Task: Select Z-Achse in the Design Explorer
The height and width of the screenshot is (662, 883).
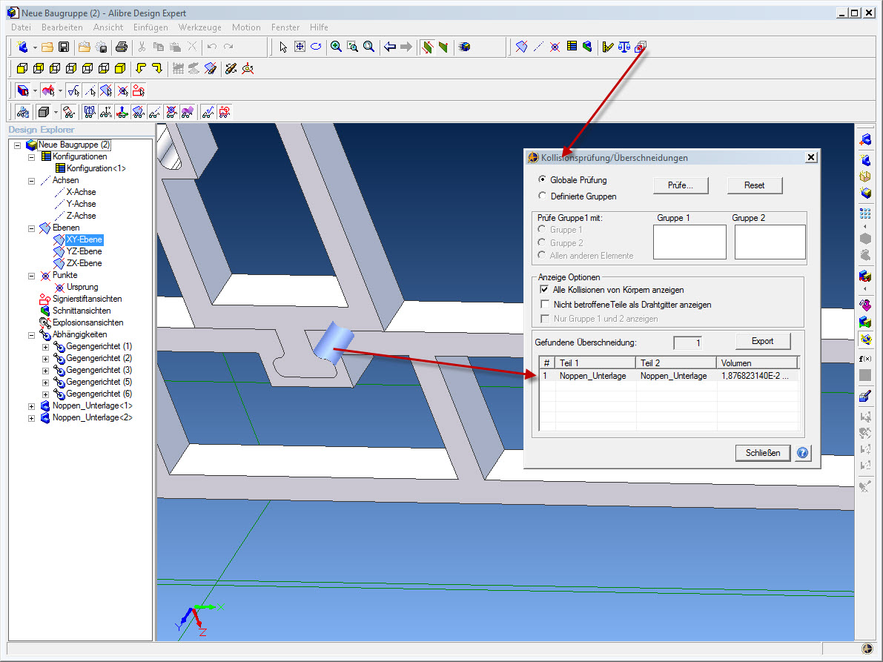Action: 81,216
